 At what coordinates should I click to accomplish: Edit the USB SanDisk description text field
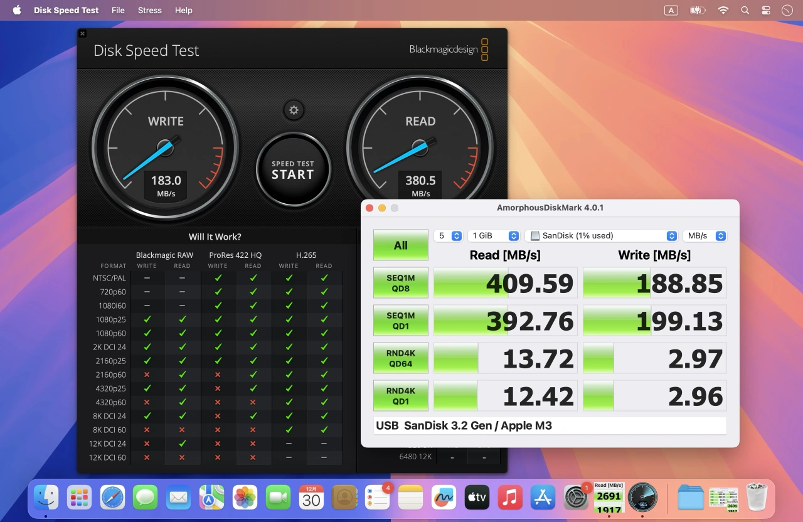click(550, 426)
